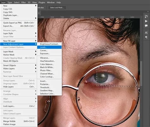Choose Hide Layers
150x127 pixels.
tap(19, 87)
